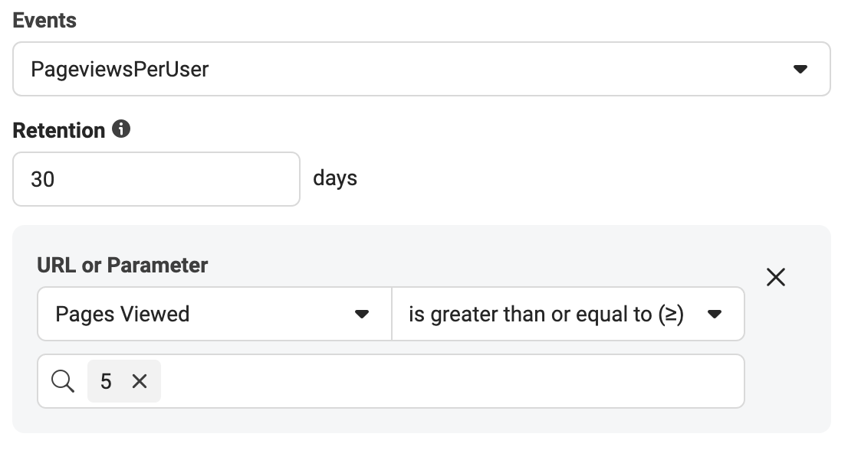Click the comparison operator caret arrow
This screenshot has height=450, width=848.
[x=715, y=315]
